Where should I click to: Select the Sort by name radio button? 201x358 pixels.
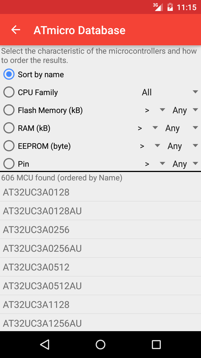pos(9,74)
